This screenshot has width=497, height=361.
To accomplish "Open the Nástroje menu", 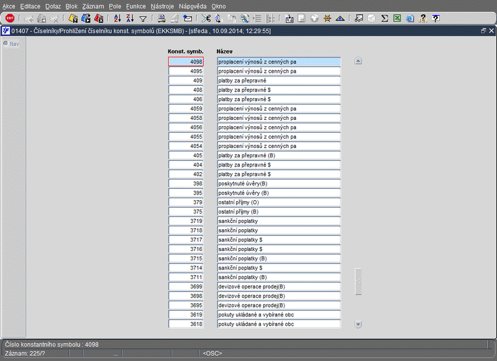I will click(162, 6).
